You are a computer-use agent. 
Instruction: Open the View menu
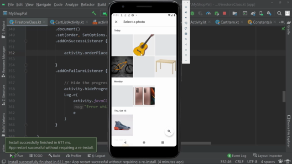coord(29,5)
